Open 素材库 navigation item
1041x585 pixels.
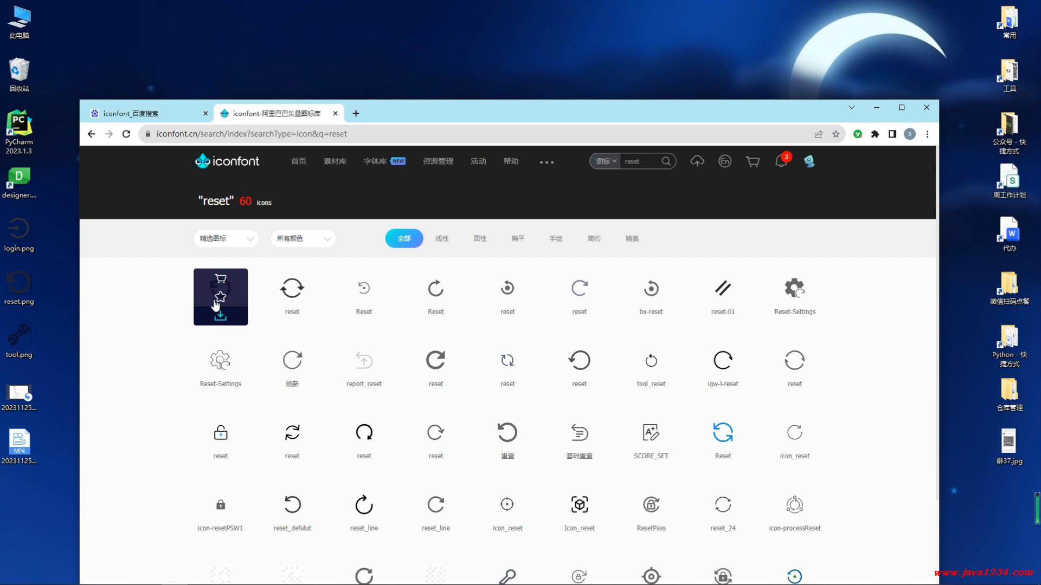(335, 161)
